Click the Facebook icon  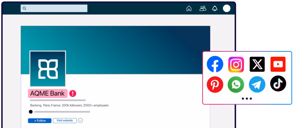tap(215, 64)
